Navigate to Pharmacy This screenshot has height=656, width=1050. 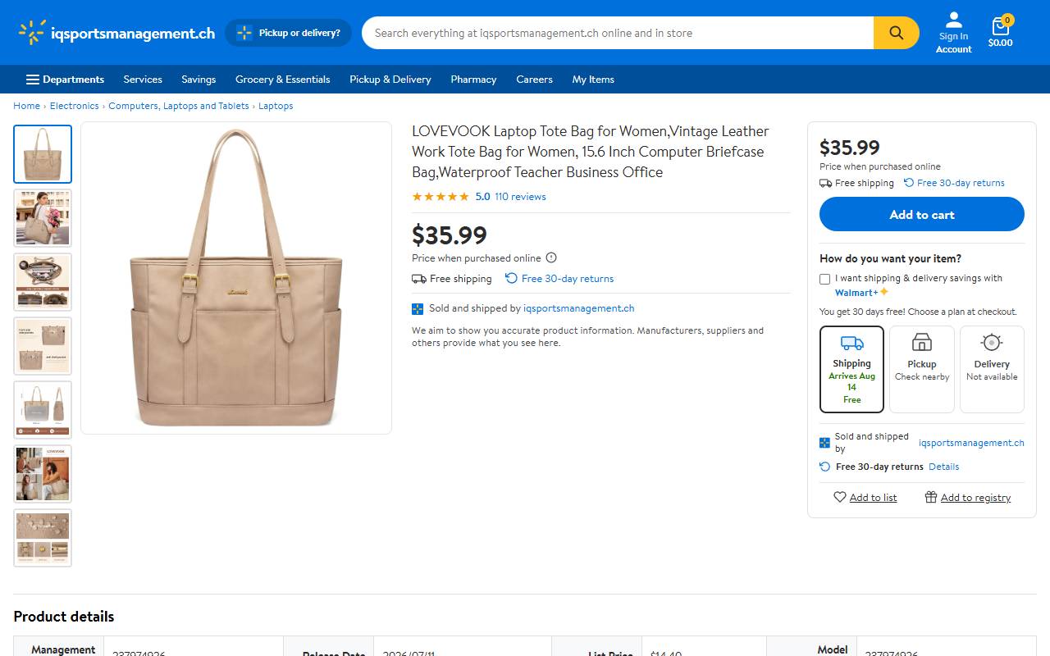coord(473,80)
